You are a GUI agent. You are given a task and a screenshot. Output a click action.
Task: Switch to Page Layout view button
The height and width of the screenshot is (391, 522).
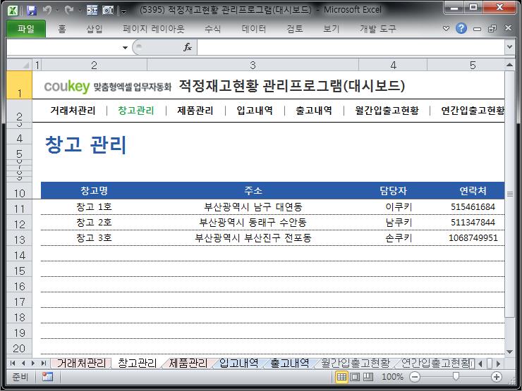[x=355, y=377]
